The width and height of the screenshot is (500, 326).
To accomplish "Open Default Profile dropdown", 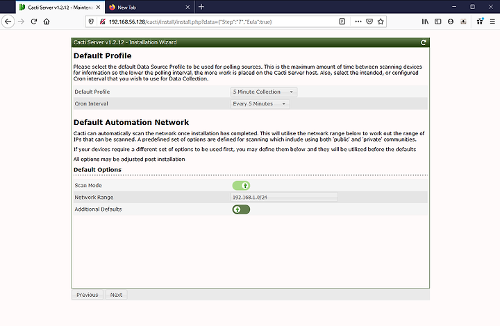I will [264, 92].
